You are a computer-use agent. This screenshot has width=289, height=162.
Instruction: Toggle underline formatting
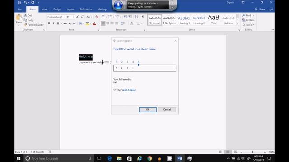(58, 23)
